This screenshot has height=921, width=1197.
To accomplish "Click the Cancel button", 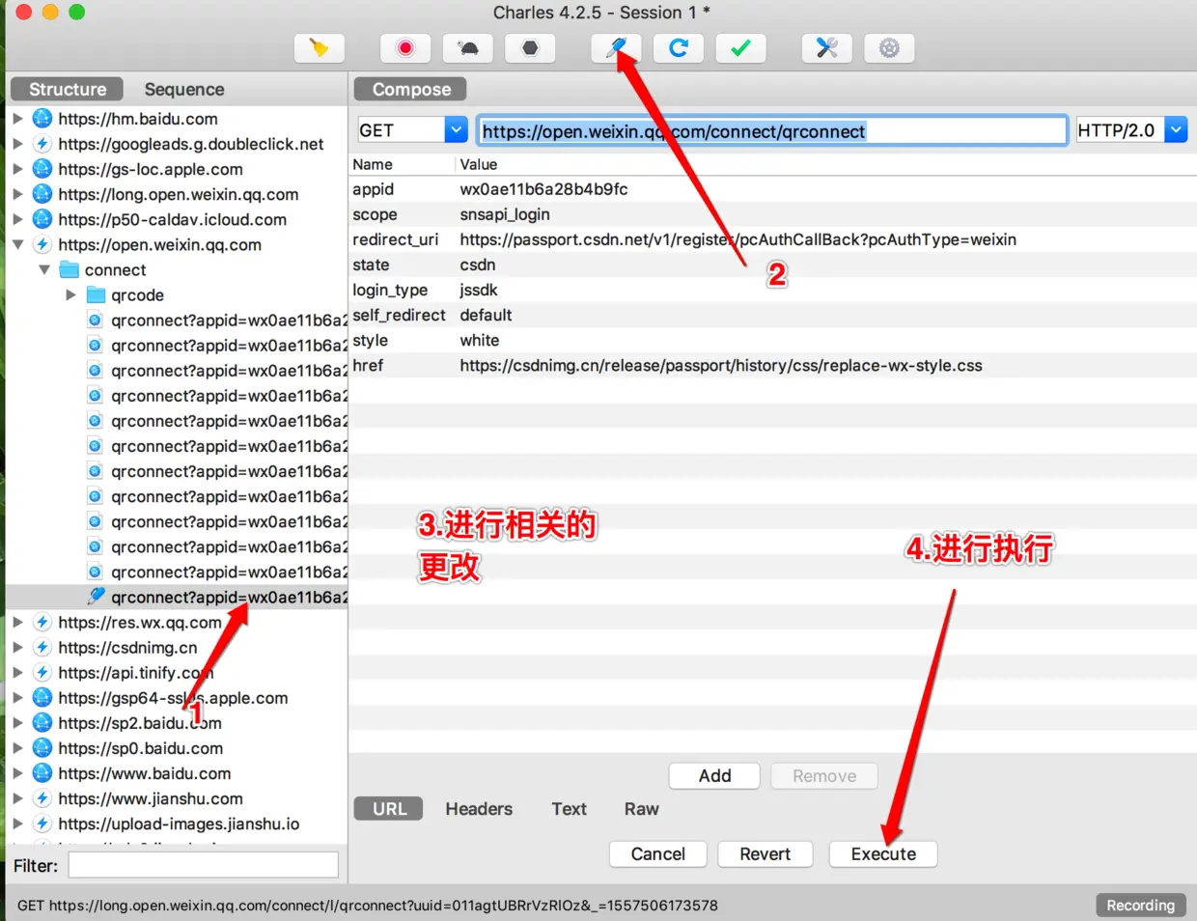I will 658,853.
